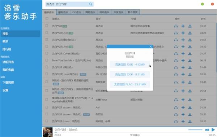Check the first 告白气球 song row

[x=47, y=26]
